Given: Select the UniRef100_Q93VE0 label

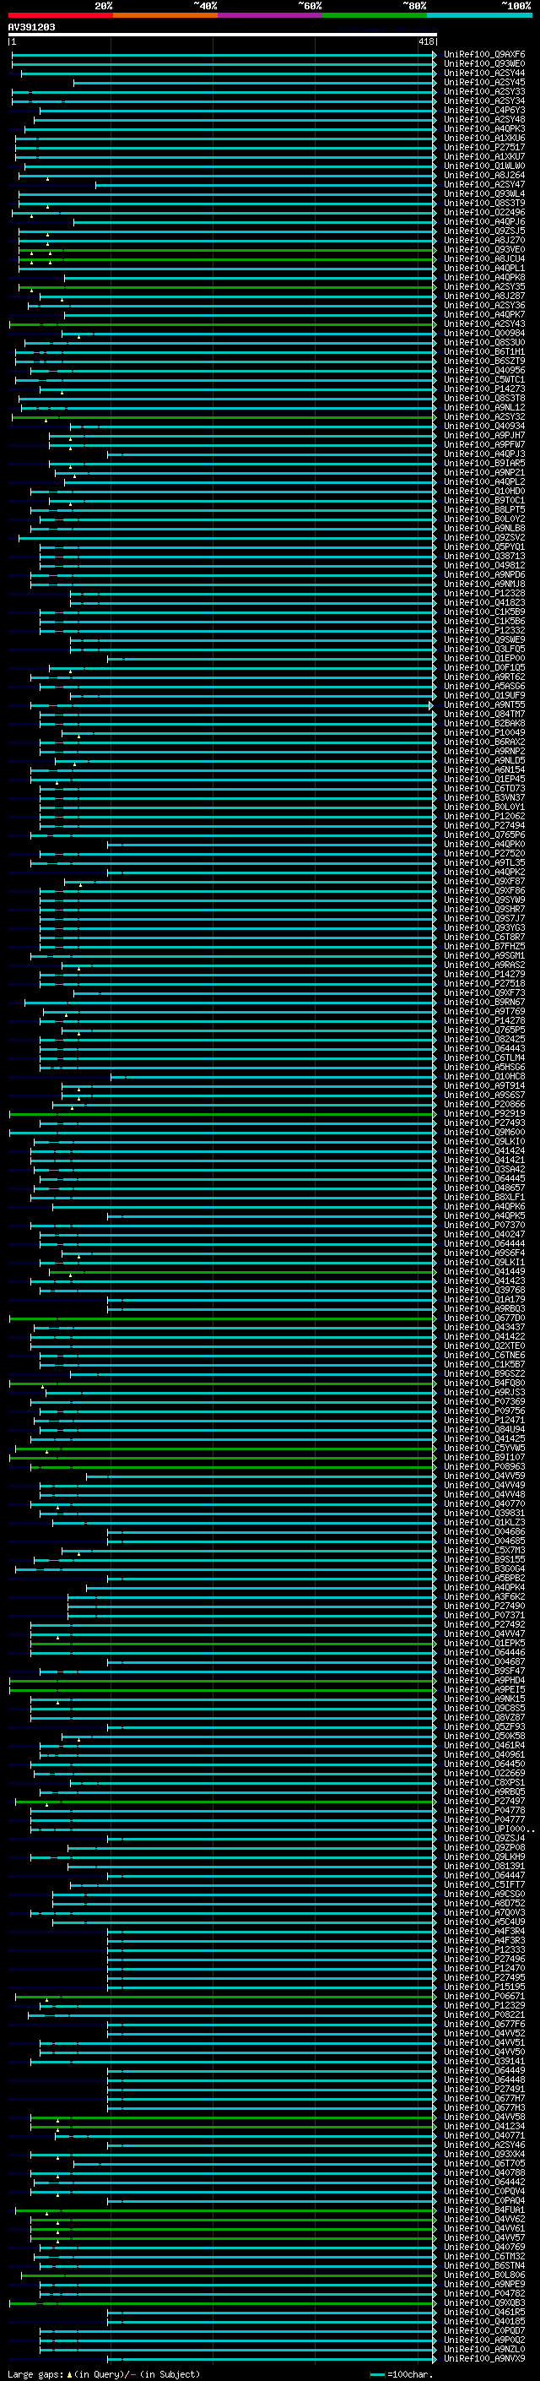Looking at the screenshot, I should tap(484, 249).
